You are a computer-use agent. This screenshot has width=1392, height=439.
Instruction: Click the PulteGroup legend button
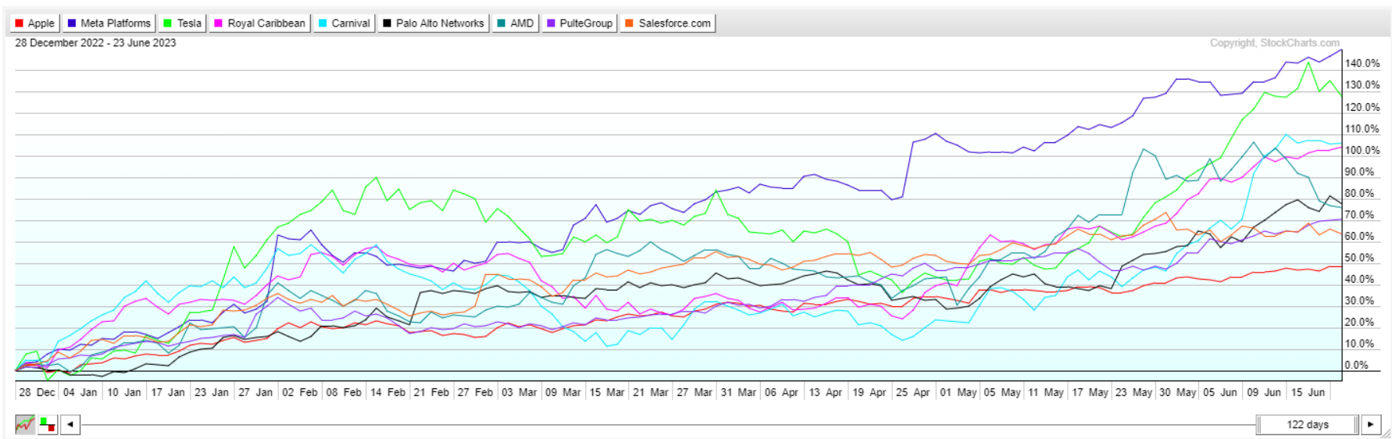[579, 23]
